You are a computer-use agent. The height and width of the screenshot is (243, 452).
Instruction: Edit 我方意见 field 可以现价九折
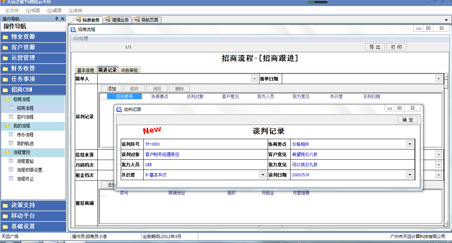point(352,165)
